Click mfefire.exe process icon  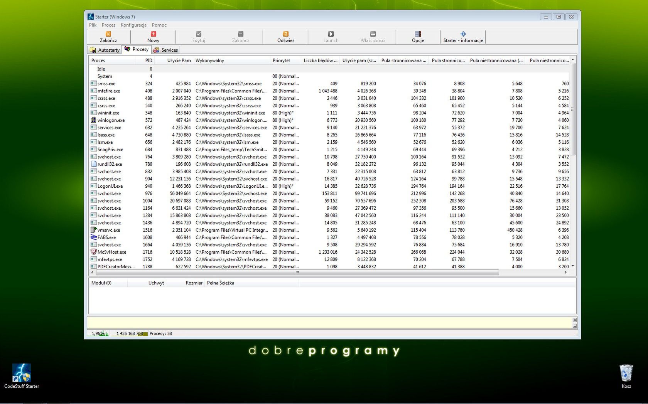coord(93,91)
